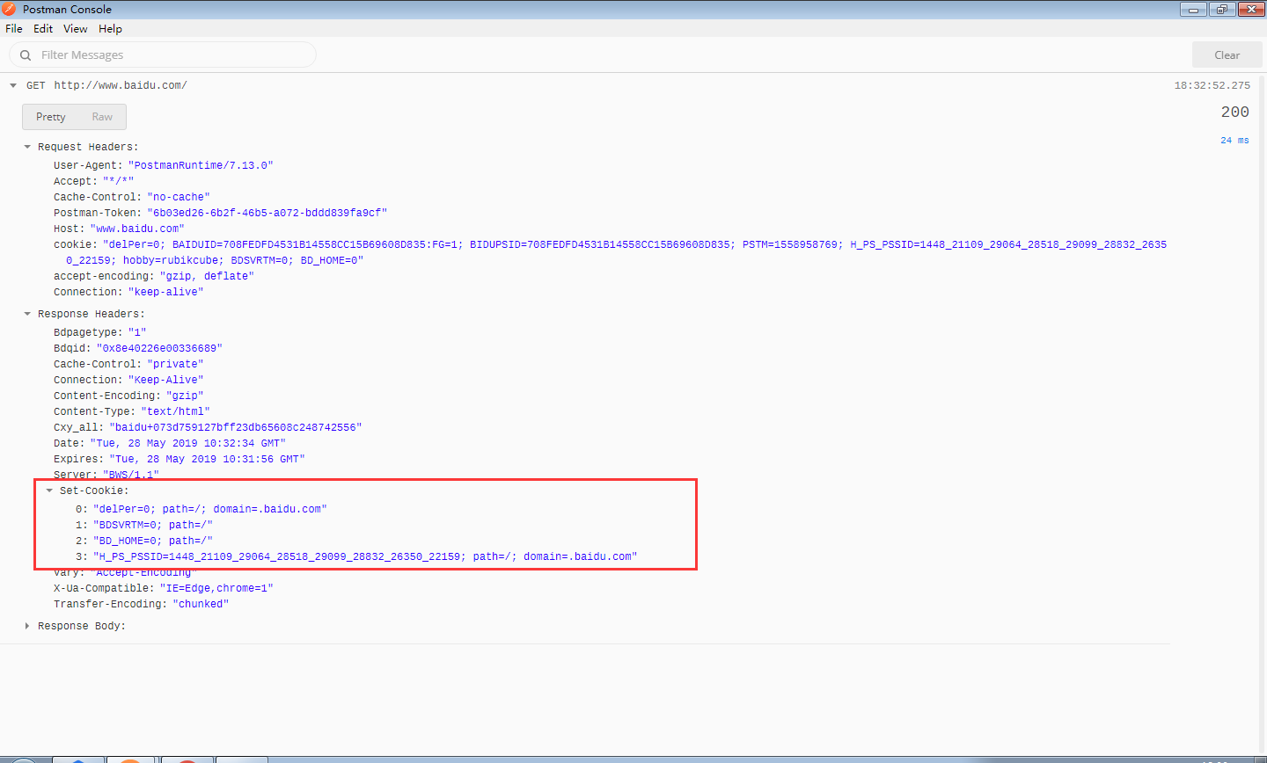Click the Content-Encoding "gzip" value
This screenshot has height=763, width=1267.
pos(185,396)
